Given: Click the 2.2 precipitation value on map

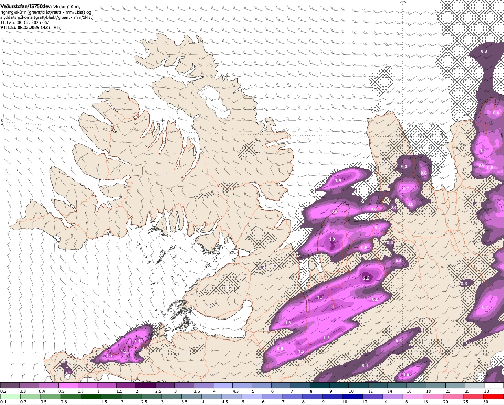Looking at the screenshot, I should point(366,278).
